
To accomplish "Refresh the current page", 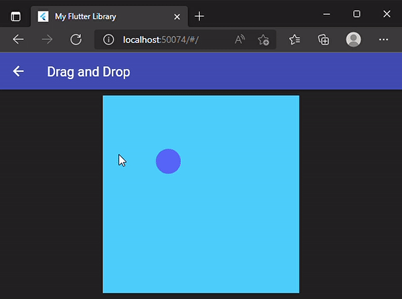I will [76, 40].
